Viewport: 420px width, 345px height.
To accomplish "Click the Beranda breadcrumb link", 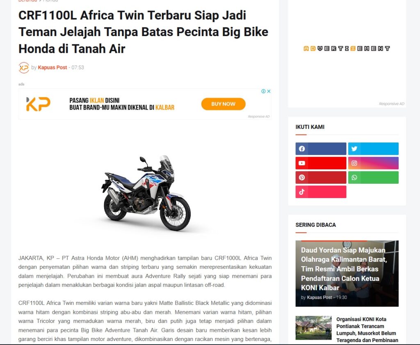I will 27,1.
